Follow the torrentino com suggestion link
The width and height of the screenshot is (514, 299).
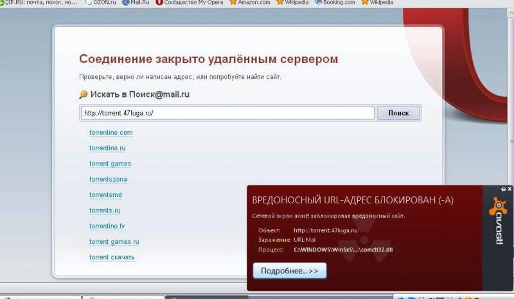coord(111,133)
